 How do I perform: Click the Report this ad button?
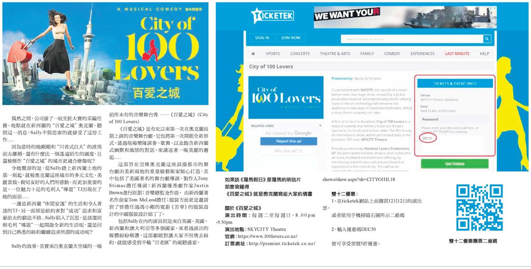pyautogui.click(x=289, y=141)
